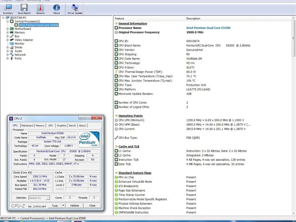
Task: Open the SPD tab in CPU-Z
Action: coord(50,125)
